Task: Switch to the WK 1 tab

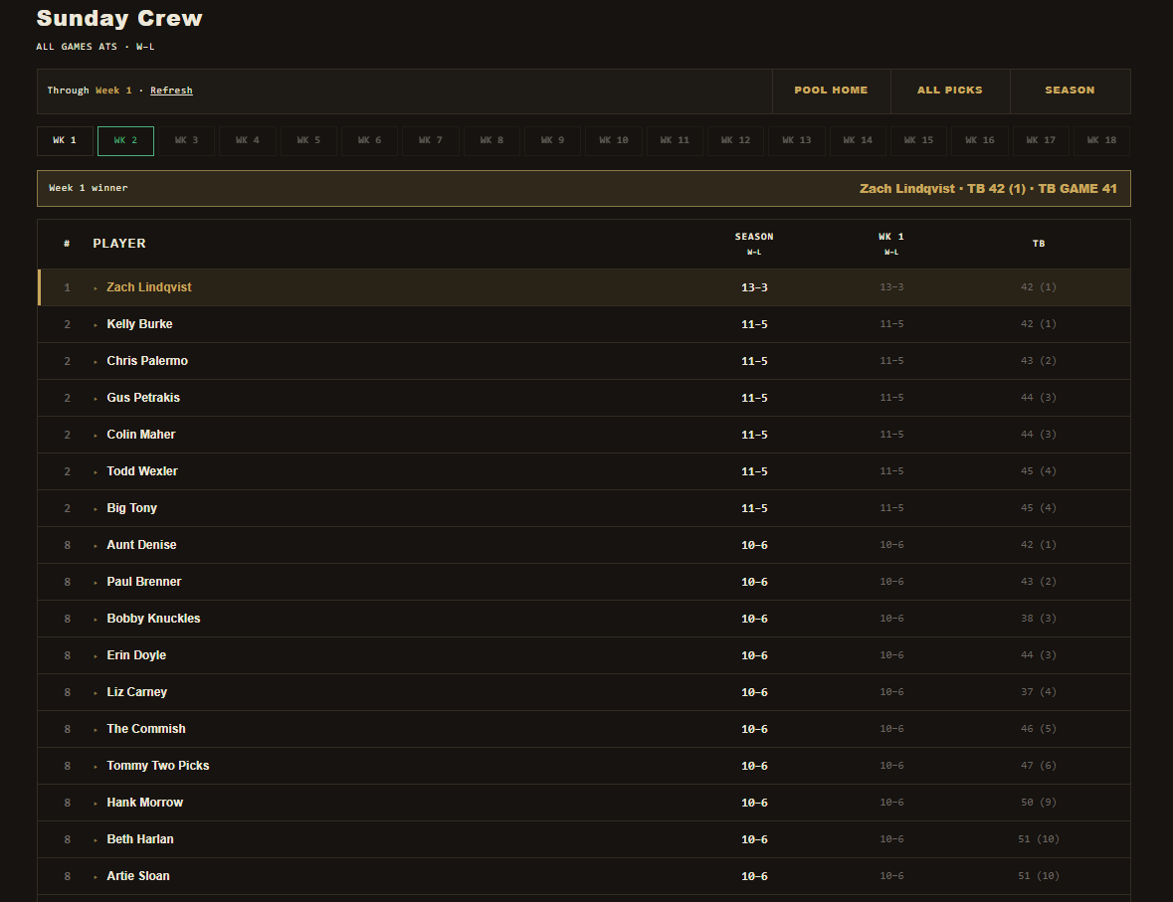Action: click(x=65, y=140)
